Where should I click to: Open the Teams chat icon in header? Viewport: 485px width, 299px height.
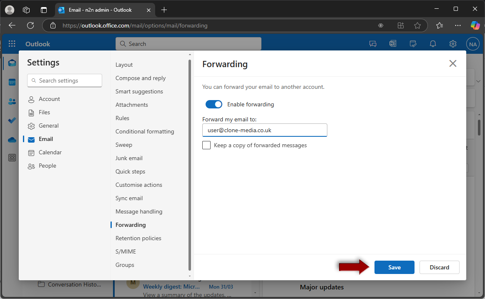[373, 44]
